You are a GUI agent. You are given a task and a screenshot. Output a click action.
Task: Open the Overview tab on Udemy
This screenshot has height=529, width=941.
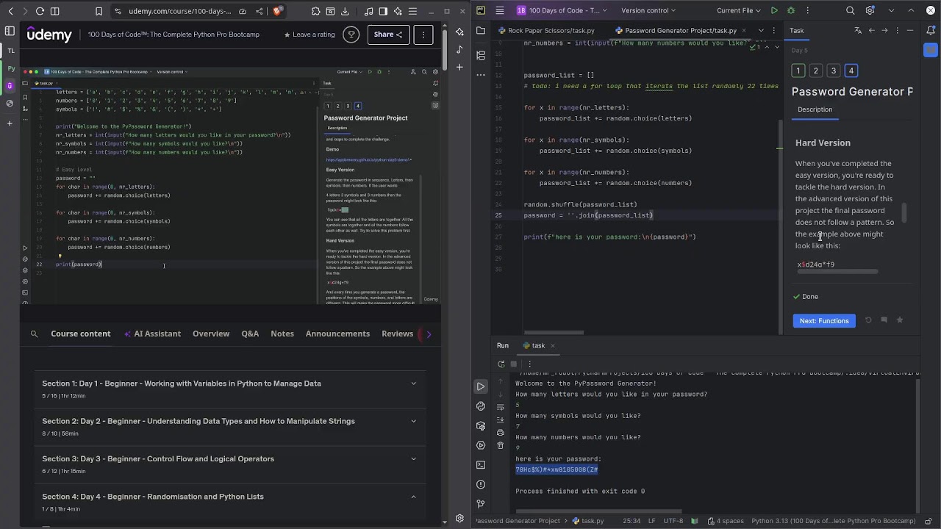[x=211, y=334]
